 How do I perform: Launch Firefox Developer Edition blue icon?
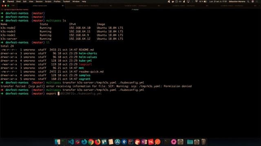click(x=84, y=142)
